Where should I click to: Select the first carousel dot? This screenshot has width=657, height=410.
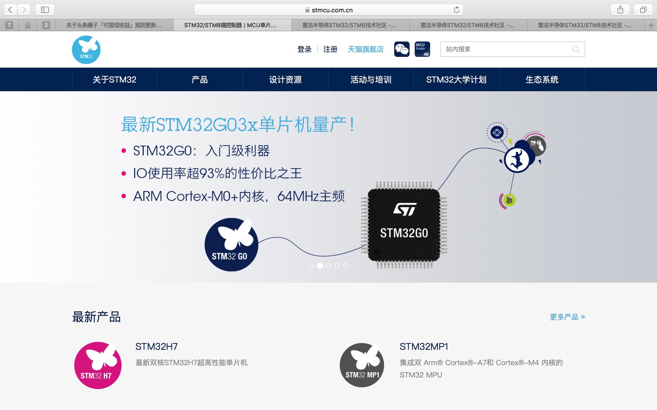pos(311,266)
